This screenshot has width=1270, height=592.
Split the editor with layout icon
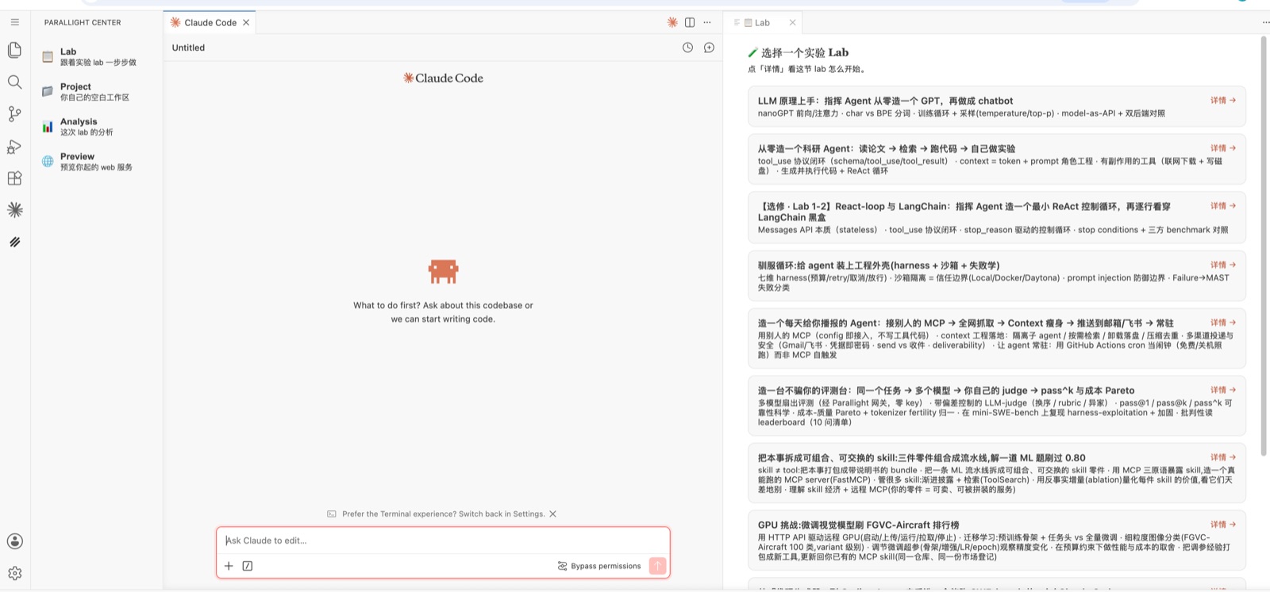tap(690, 22)
